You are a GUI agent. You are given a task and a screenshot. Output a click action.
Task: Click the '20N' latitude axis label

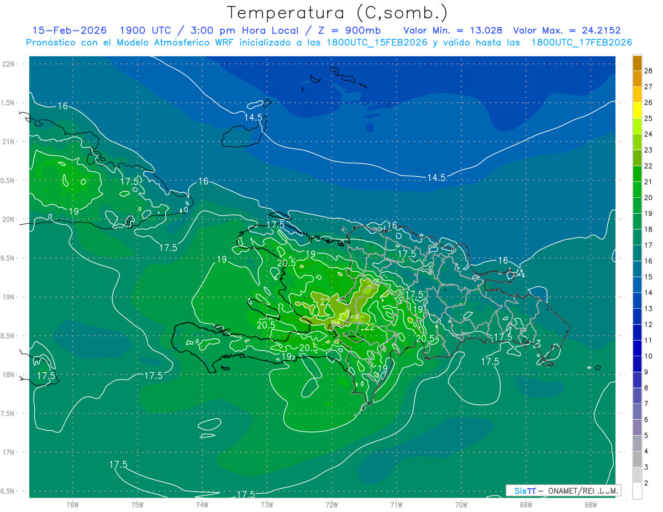point(9,219)
